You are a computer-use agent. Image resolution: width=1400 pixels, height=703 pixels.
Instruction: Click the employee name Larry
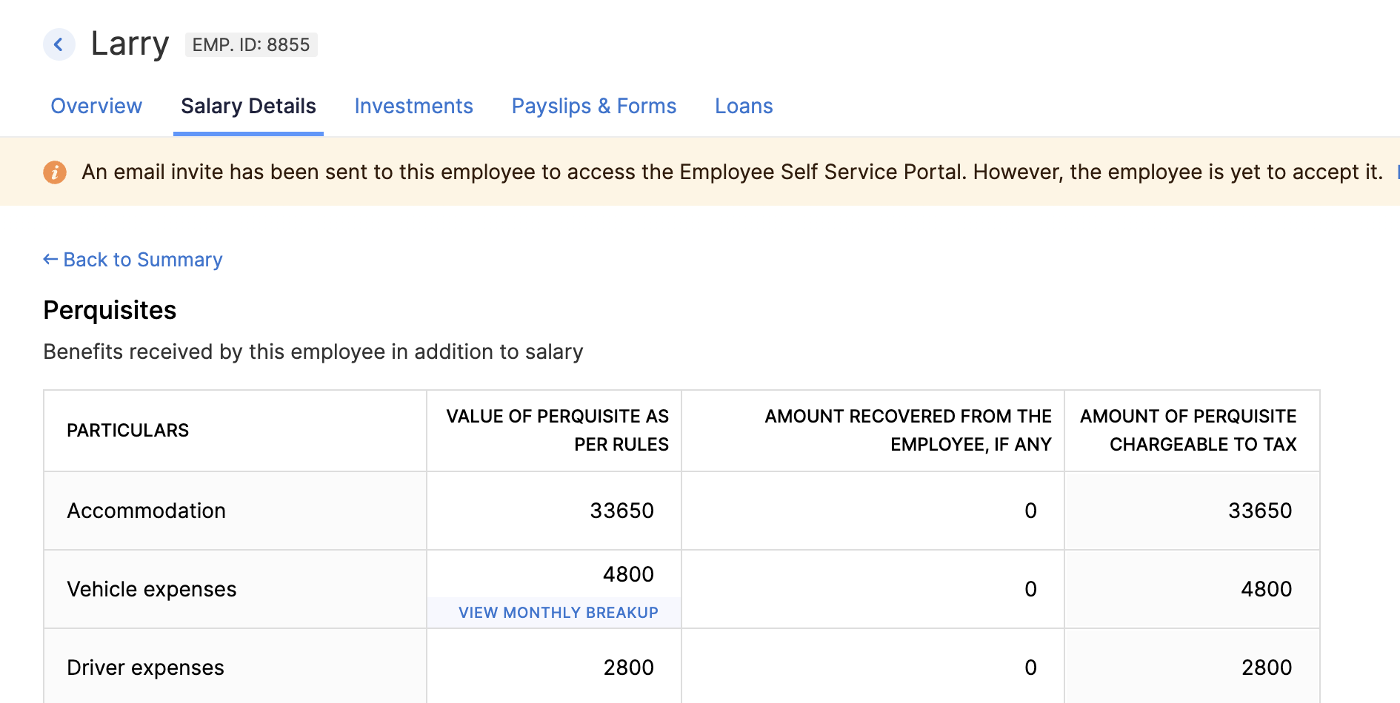point(130,44)
